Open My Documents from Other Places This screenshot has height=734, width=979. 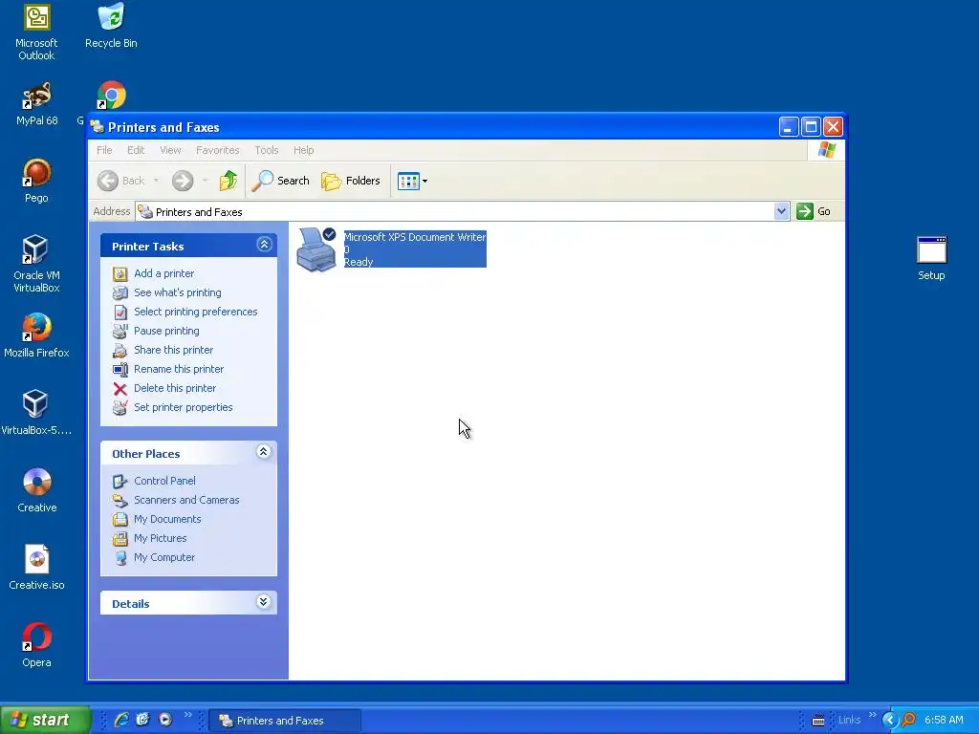[x=167, y=519]
